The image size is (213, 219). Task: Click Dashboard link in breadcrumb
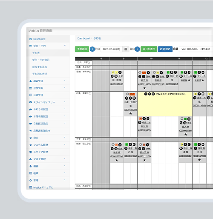click(x=83, y=38)
